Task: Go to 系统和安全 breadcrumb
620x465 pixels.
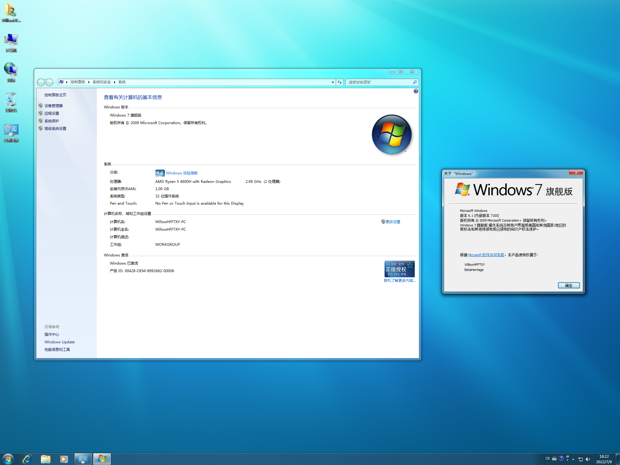Action: pos(102,82)
